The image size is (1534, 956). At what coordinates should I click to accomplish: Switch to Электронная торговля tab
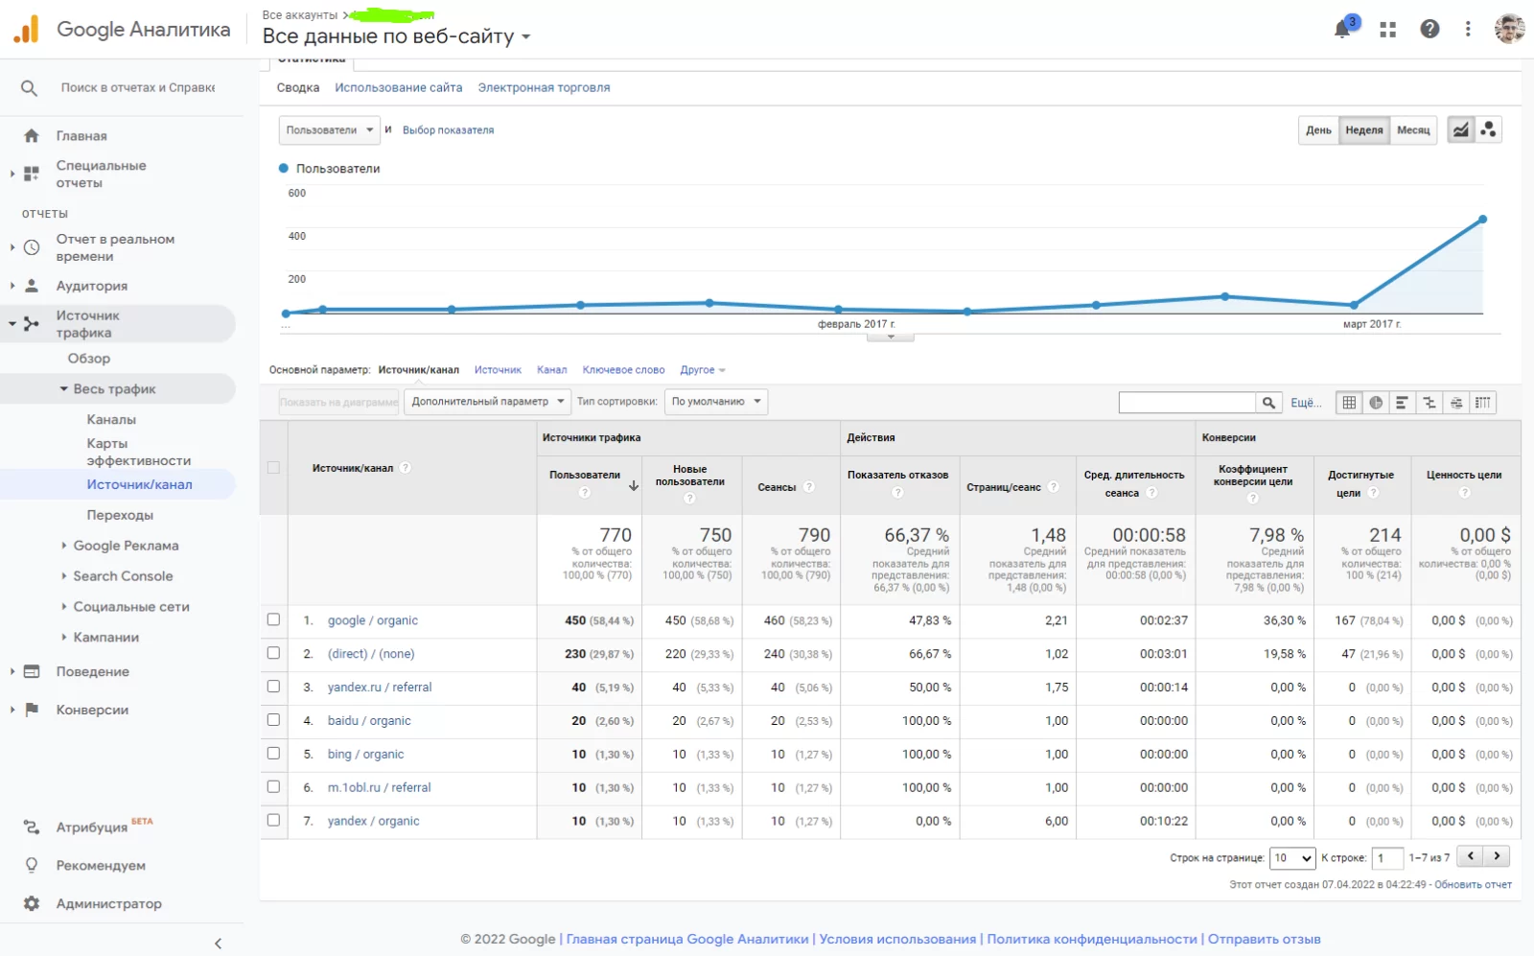tap(544, 88)
